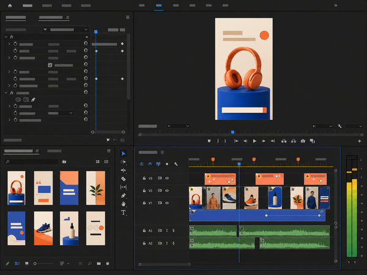This screenshot has width=367, height=275.
Task: Step forward one frame in the monitor
Action: coord(264,141)
